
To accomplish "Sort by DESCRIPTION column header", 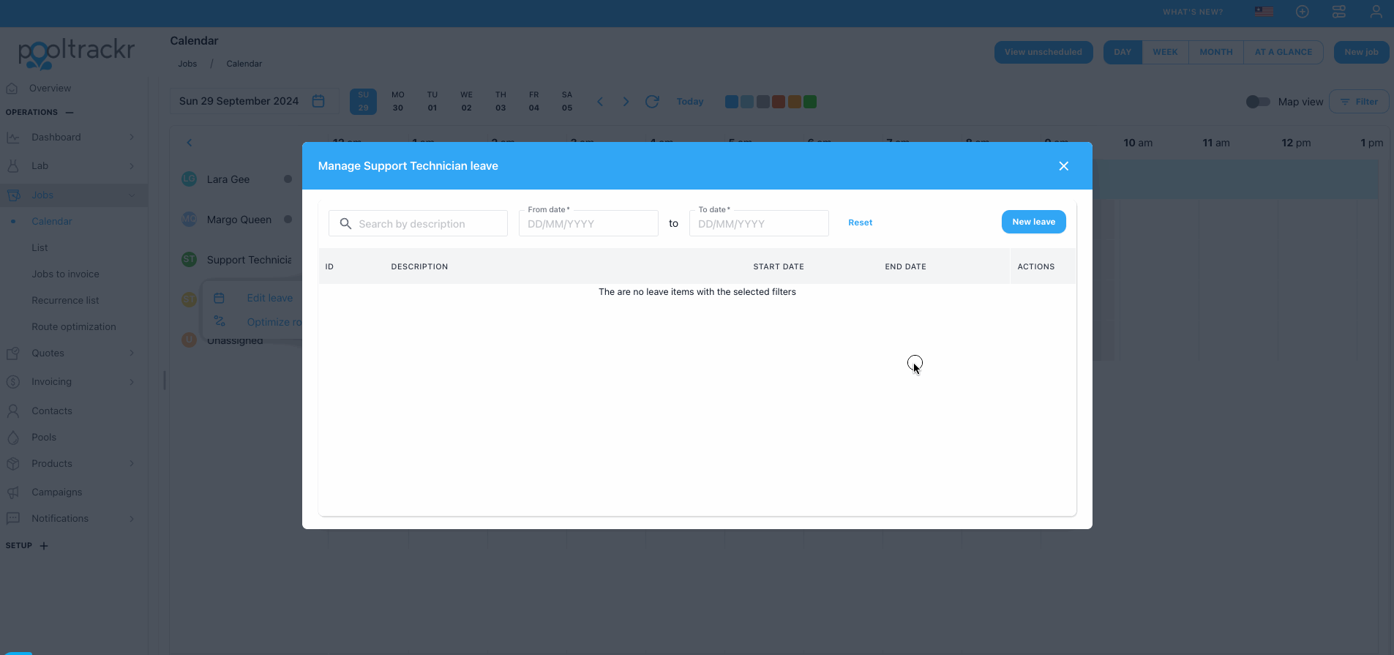I will (x=419, y=266).
